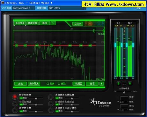Click the round button beside 响度放大器

[15, 110]
